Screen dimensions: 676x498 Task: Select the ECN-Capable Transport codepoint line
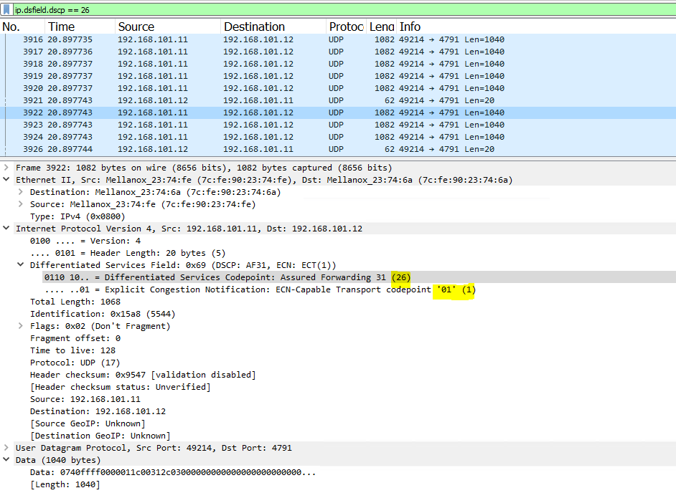(x=215, y=289)
